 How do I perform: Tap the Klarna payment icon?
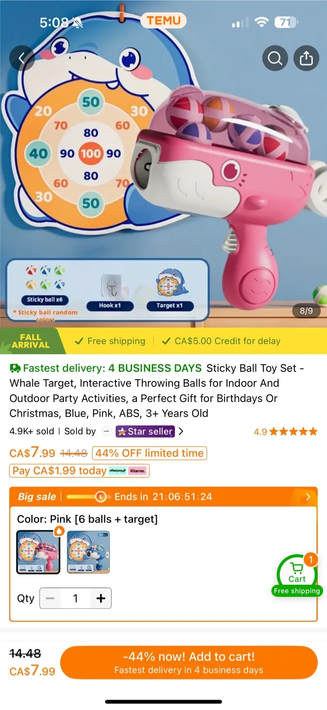click(x=137, y=470)
